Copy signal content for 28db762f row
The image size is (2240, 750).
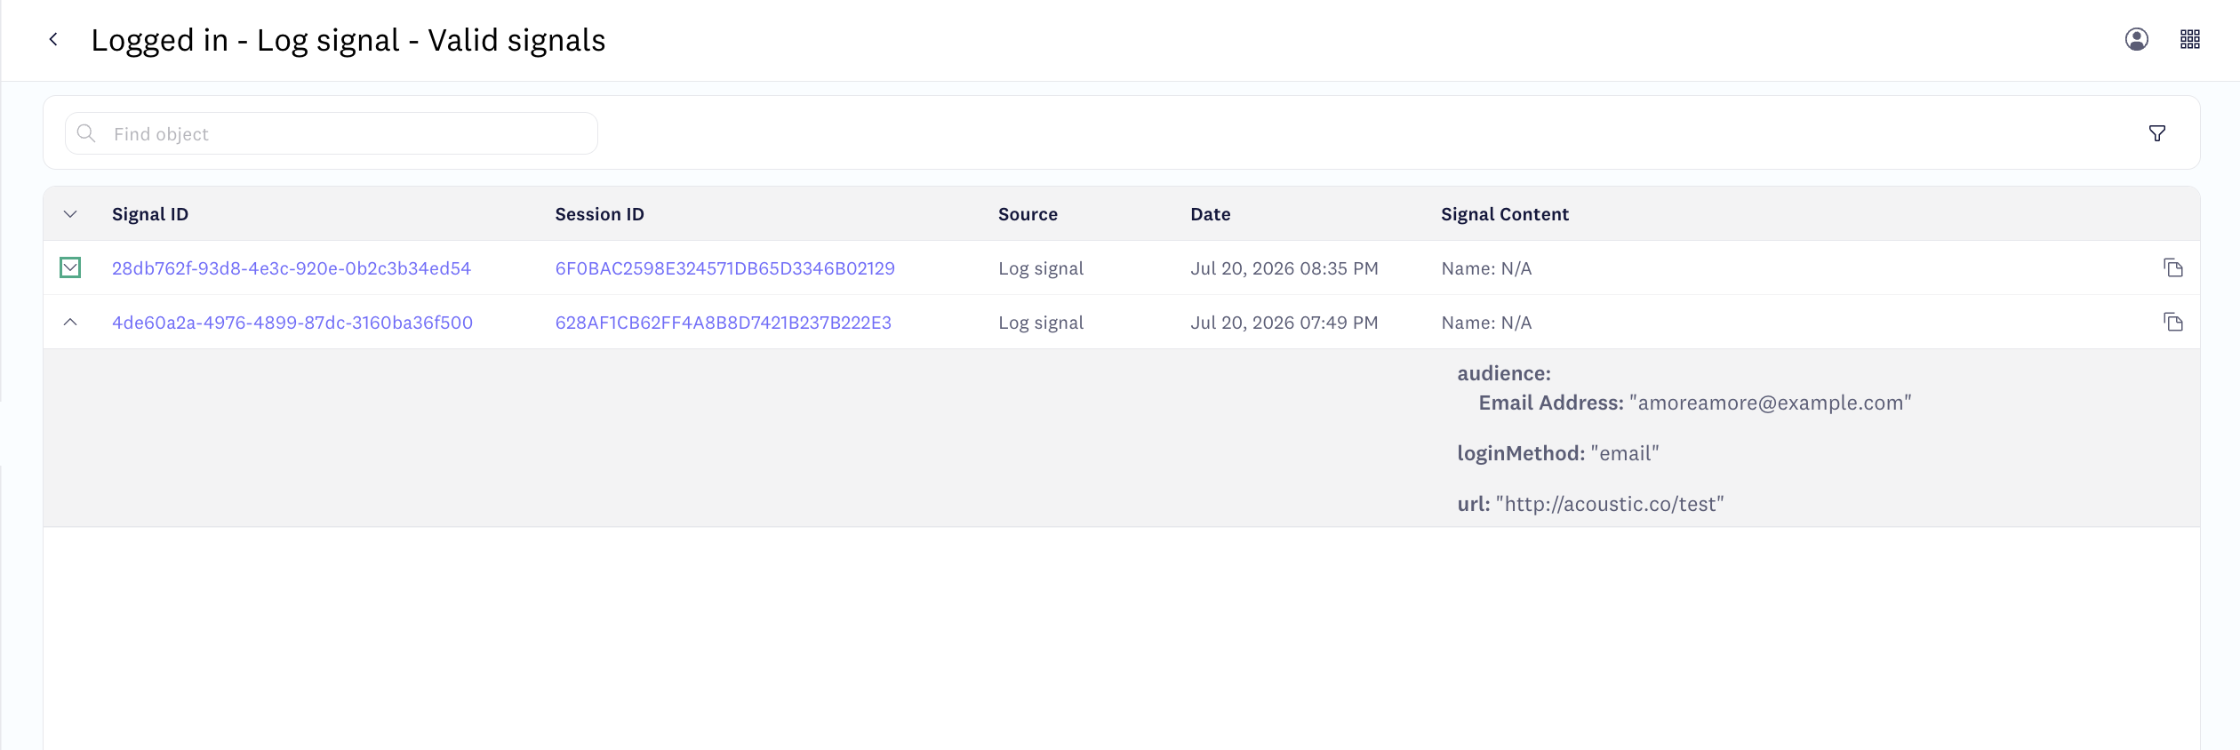pyautogui.click(x=2173, y=267)
